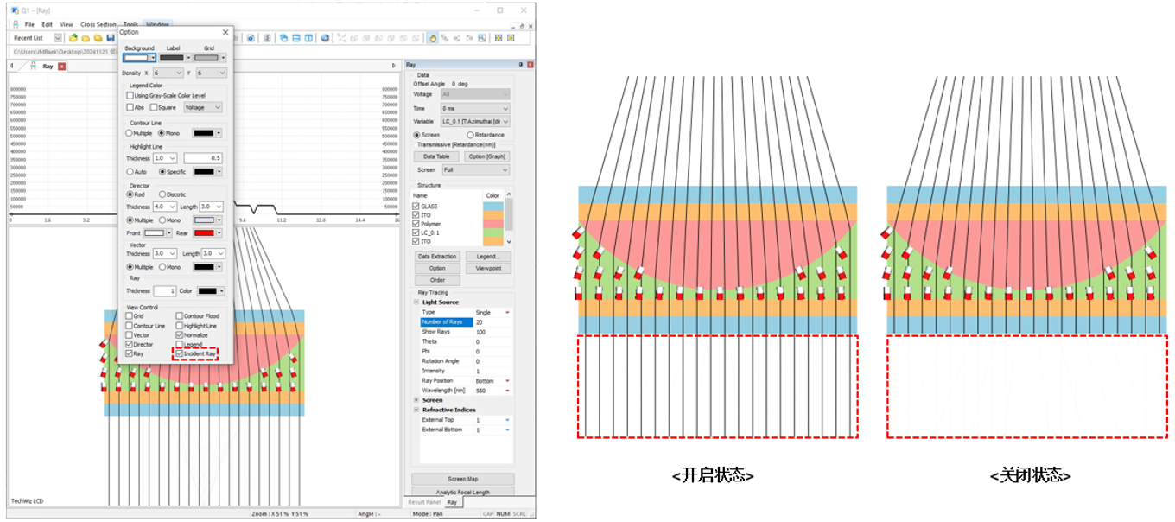Uncheck the GLASS structure layer

[x=416, y=207]
